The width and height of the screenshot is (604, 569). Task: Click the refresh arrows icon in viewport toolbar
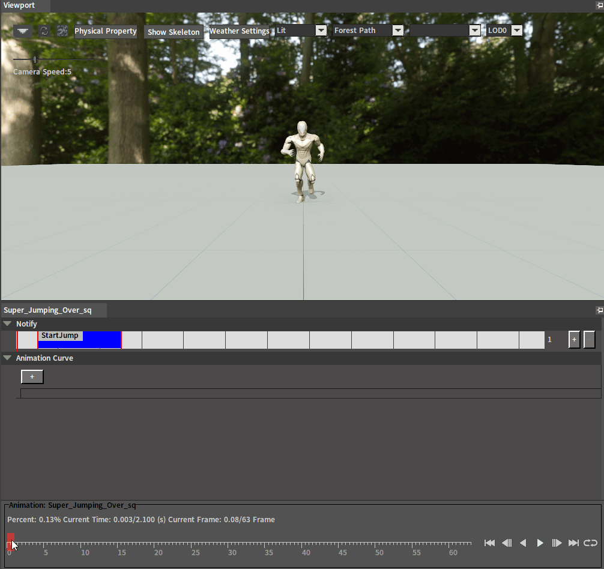pos(44,31)
